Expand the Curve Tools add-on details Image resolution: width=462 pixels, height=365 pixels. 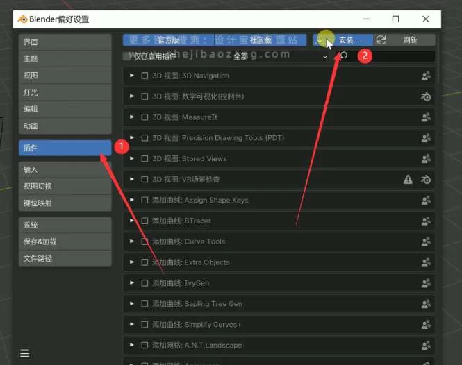click(x=132, y=241)
